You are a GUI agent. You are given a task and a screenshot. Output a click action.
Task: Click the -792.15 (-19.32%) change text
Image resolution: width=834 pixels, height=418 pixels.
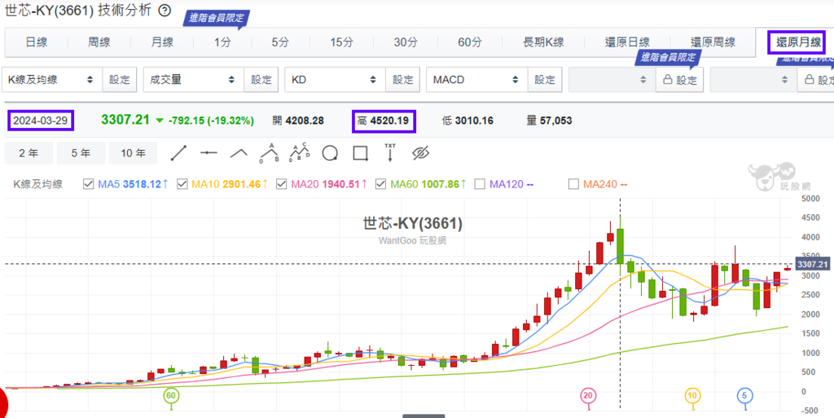211,121
